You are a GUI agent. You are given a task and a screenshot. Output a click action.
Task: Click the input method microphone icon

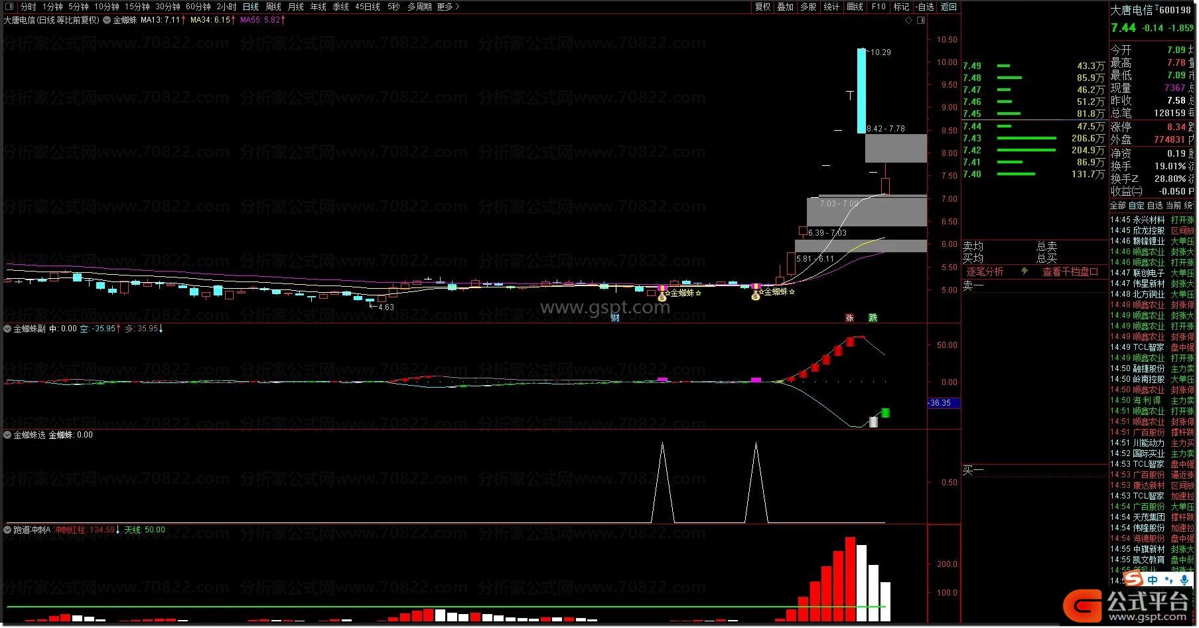tap(1184, 580)
